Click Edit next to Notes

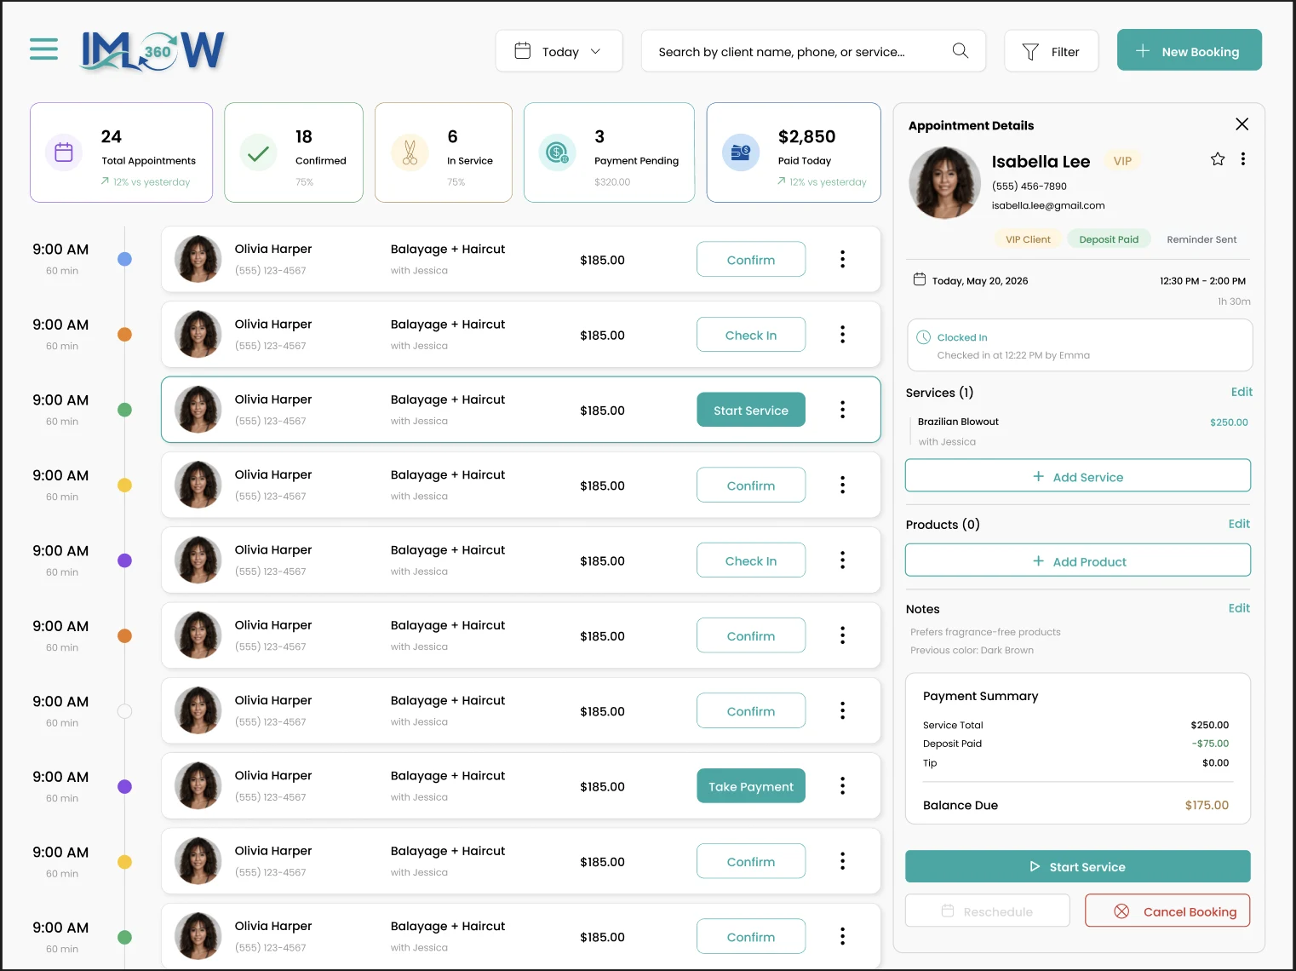pyautogui.click(x=1239, y=608)
